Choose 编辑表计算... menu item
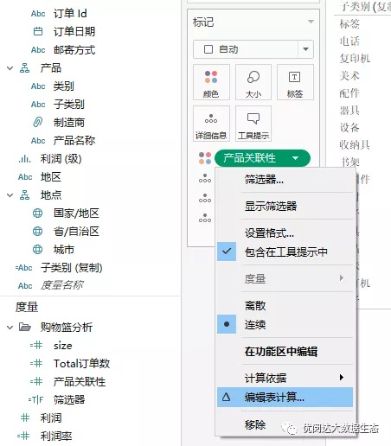391x446 pixels. (285, 398)
